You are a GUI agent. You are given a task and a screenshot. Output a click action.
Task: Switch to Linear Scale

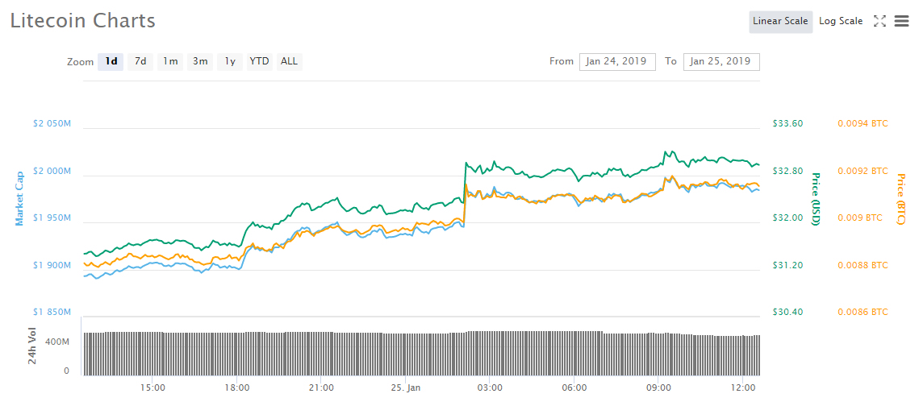(779, 22)
